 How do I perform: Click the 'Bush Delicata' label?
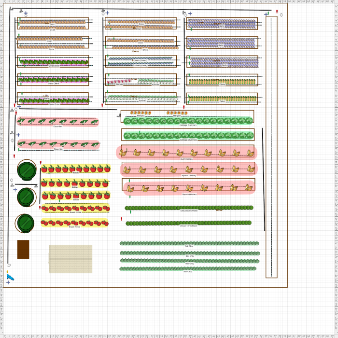point(186,159)
